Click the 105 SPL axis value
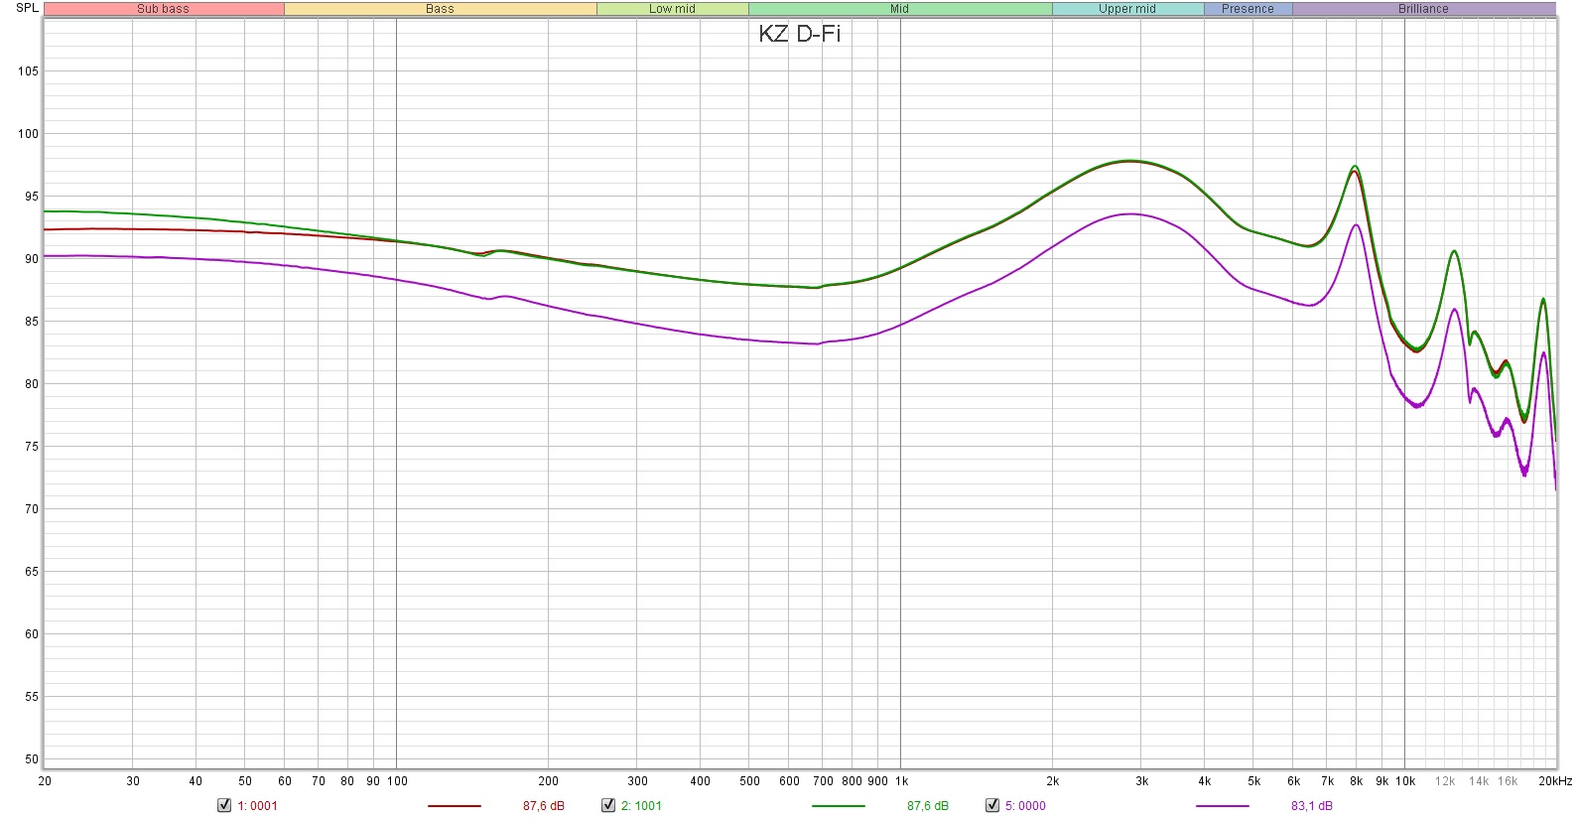Screen dimensions: 1578x820 coord(28,71)
